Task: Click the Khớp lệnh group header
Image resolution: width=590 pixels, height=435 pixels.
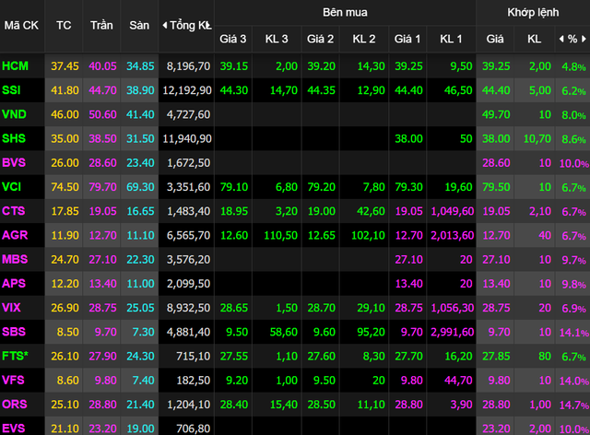Action: point(532,13)
